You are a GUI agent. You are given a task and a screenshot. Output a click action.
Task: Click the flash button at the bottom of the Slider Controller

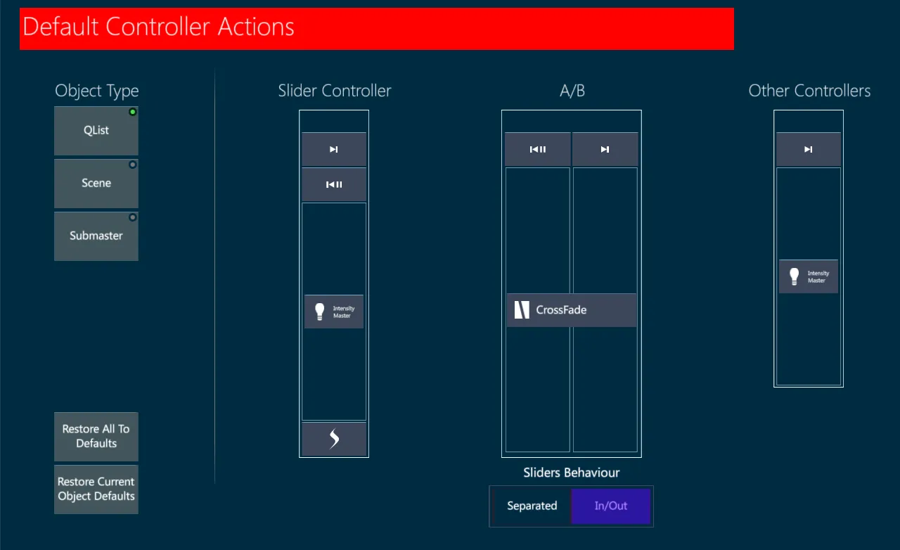tap(334, 439)
